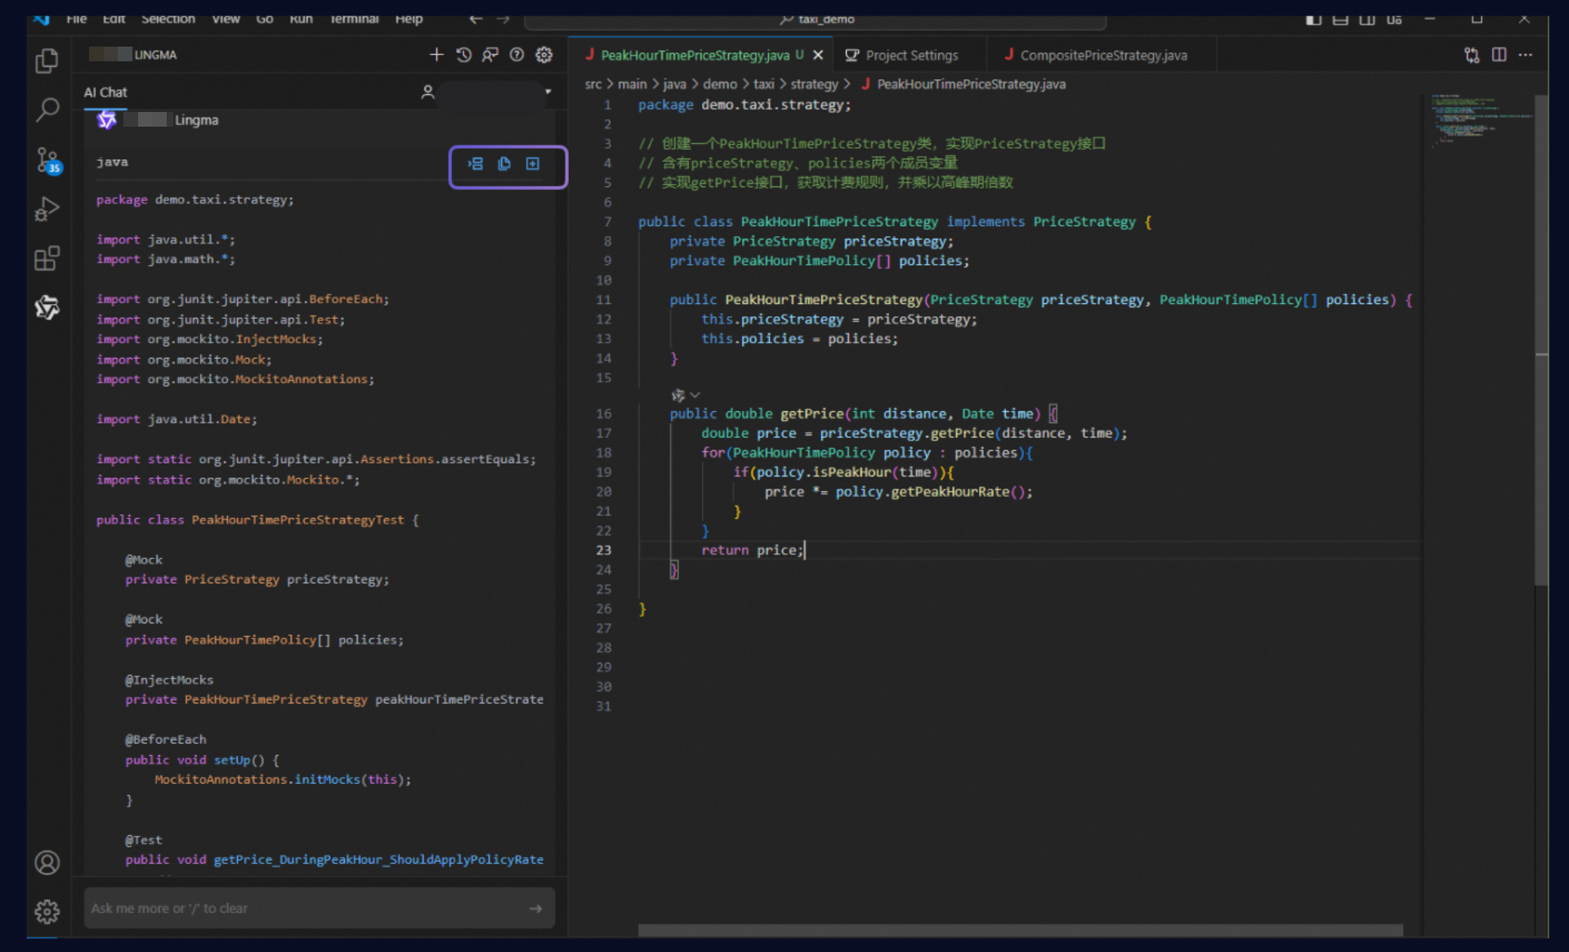Focus the 'Ask me more' chat input
The width and height of the screenshot is (1569, 952).
[306, 908]
